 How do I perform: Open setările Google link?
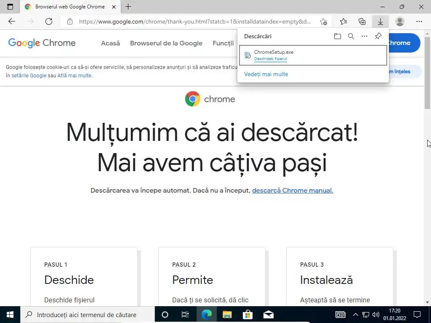[x=29, y=76]
